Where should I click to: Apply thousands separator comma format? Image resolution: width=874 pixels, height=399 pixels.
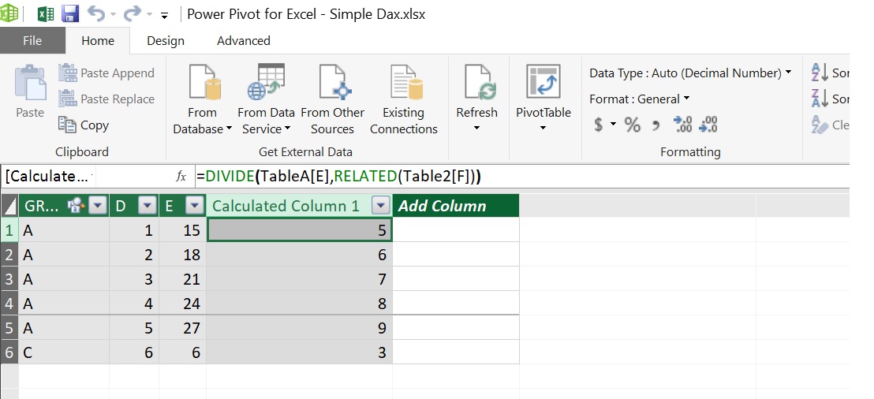coord(656,125)
